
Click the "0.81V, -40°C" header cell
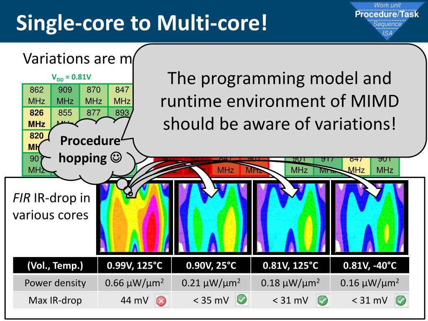coord(369,265)
